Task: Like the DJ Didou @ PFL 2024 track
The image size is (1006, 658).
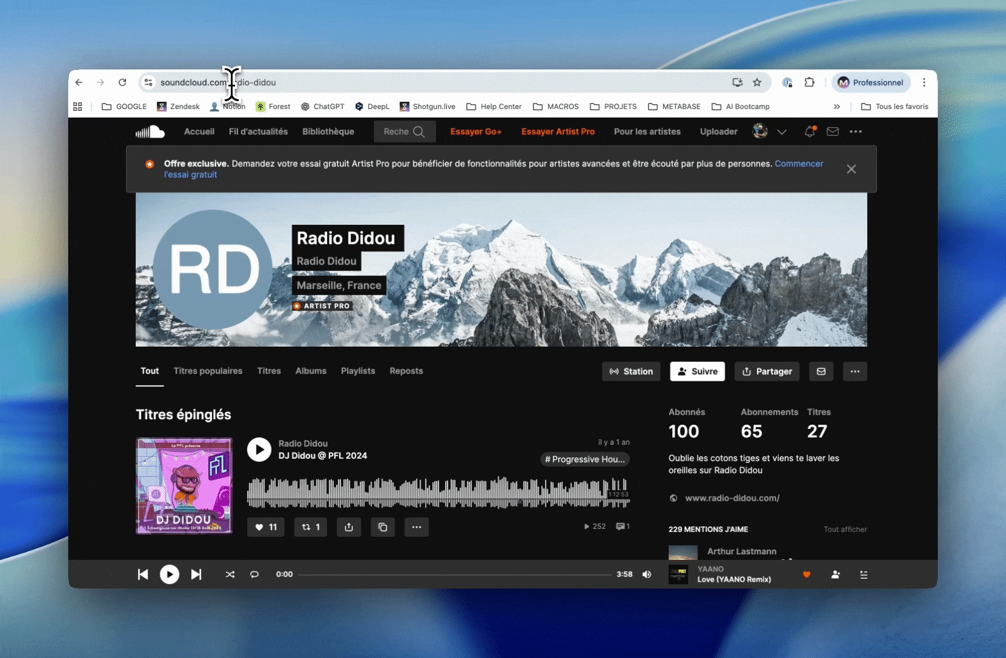Action: click(x=266, y=527)
